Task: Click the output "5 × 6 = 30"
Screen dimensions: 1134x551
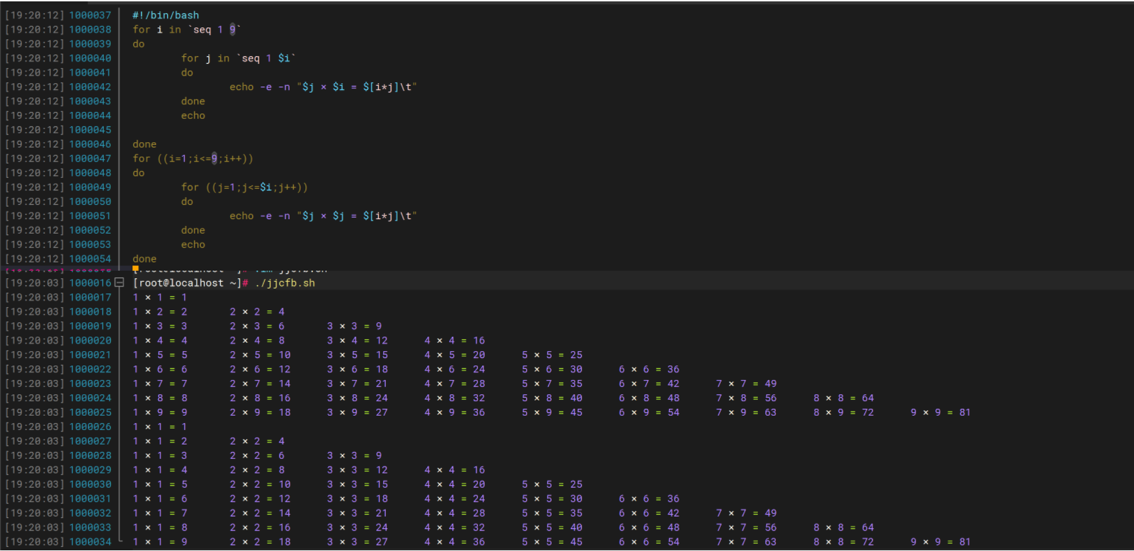Action: tap(552, 370)
